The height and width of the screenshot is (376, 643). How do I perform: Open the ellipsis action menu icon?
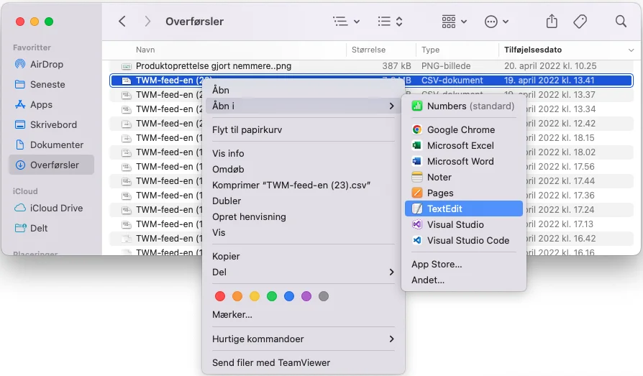coord(491,22)
